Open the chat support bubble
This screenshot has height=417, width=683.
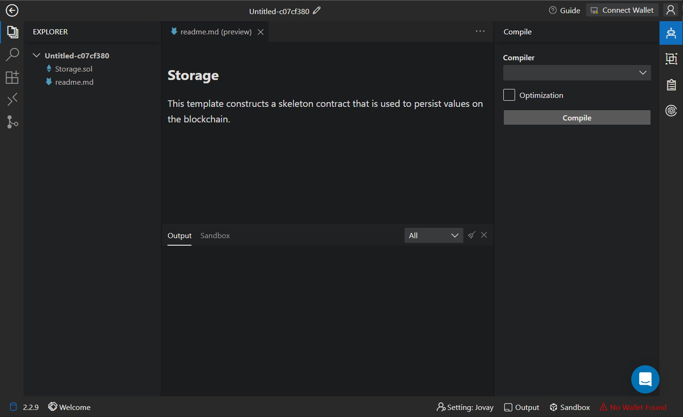coord(645,379)
